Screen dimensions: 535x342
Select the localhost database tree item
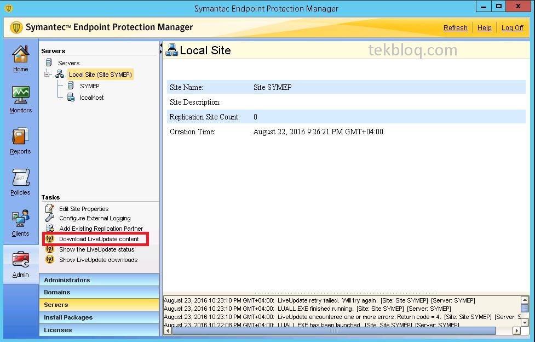91,98
